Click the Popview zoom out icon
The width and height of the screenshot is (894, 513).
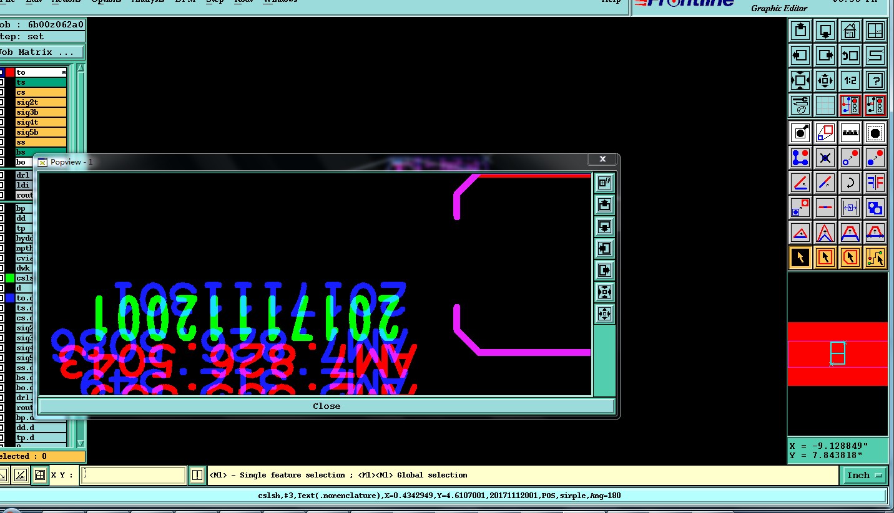coord(604,314)
